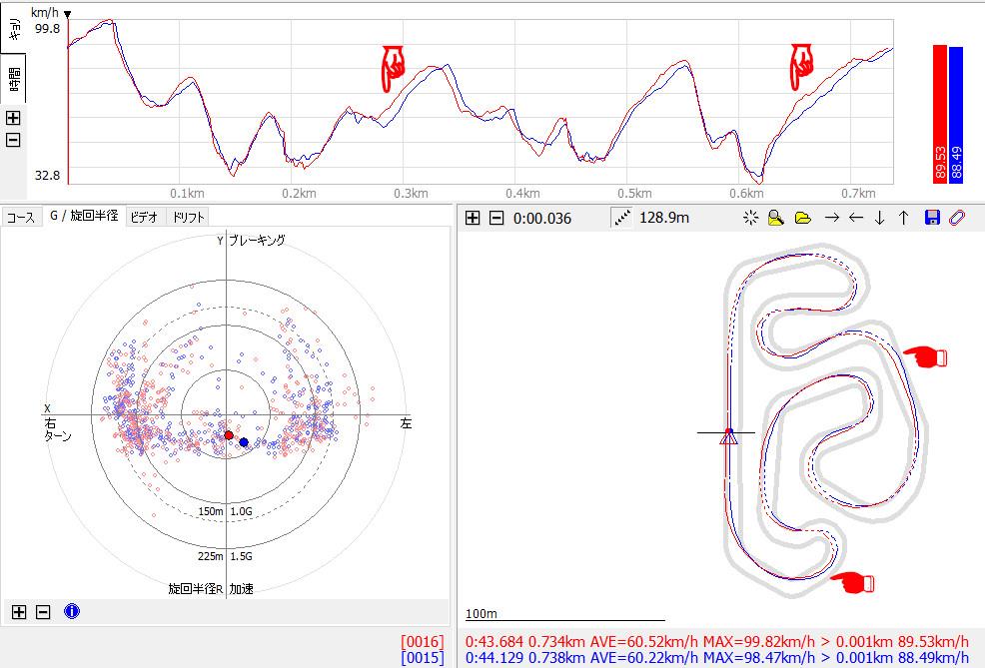Click the 0.3km graph axis label
Viewport: 985px width, 668px height.
coord(411,194)
